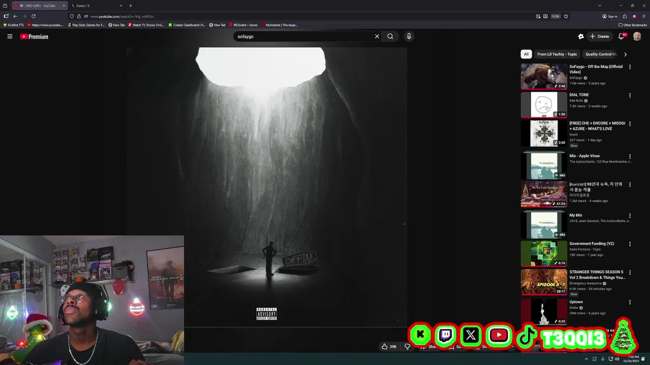Open the Myinstants bookmark
The image size is (650, 365).
pos(279,25)
